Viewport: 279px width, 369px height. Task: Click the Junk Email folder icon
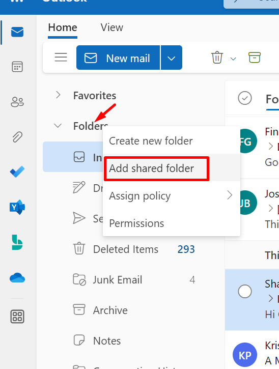(79, 279)
